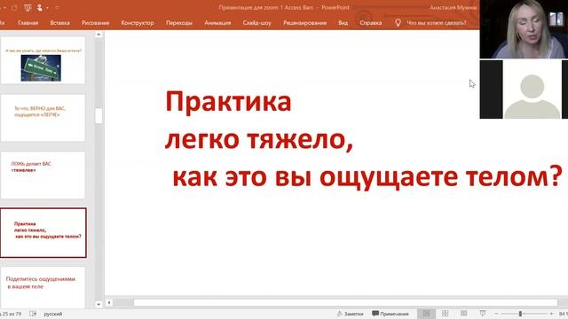
Task: Click the 'Практика' heading text on the slide
Action: pyautogui.click(x=228, y=102)
